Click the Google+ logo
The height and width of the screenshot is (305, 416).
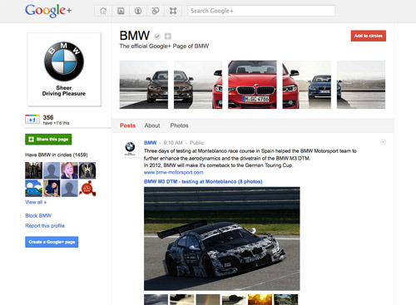coord(48,11)
